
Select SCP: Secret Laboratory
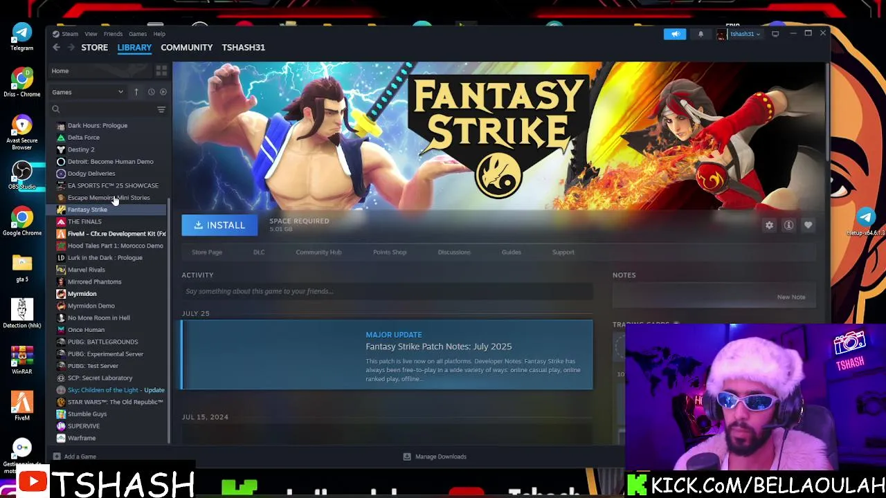click(100, 378)
